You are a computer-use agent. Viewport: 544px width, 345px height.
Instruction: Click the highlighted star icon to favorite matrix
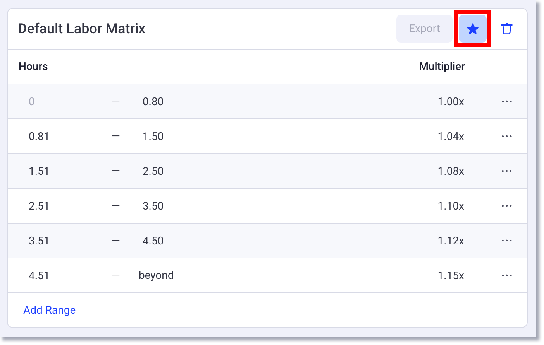pos(472,29)
